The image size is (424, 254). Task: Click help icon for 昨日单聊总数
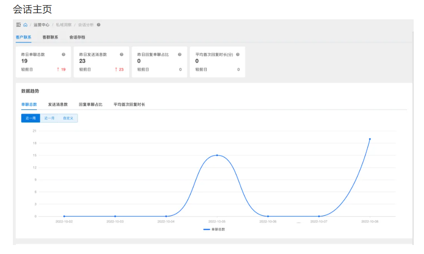pos(64,55)
